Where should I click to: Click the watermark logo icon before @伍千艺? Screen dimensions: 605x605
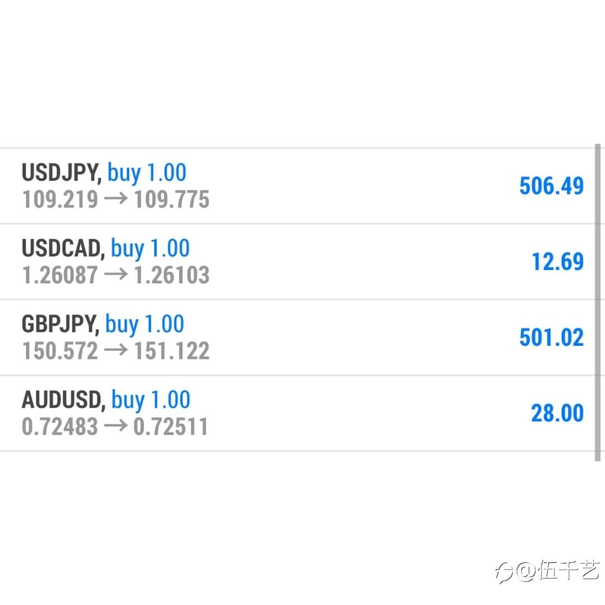[505, 574]
